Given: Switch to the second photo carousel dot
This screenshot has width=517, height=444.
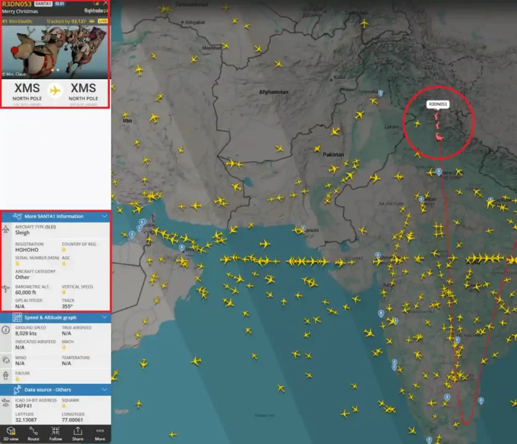Looking at the screenshot, I should pos(58,70).
